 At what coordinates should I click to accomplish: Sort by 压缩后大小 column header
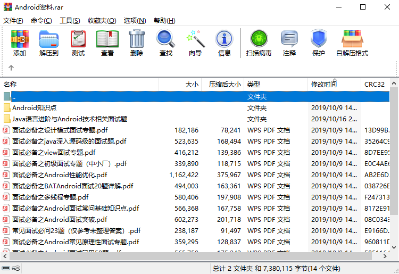click(223, 84)
